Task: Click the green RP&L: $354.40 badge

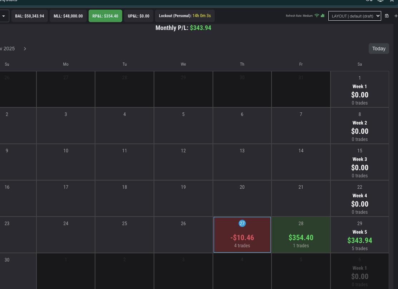Action: tap(105, 16)
